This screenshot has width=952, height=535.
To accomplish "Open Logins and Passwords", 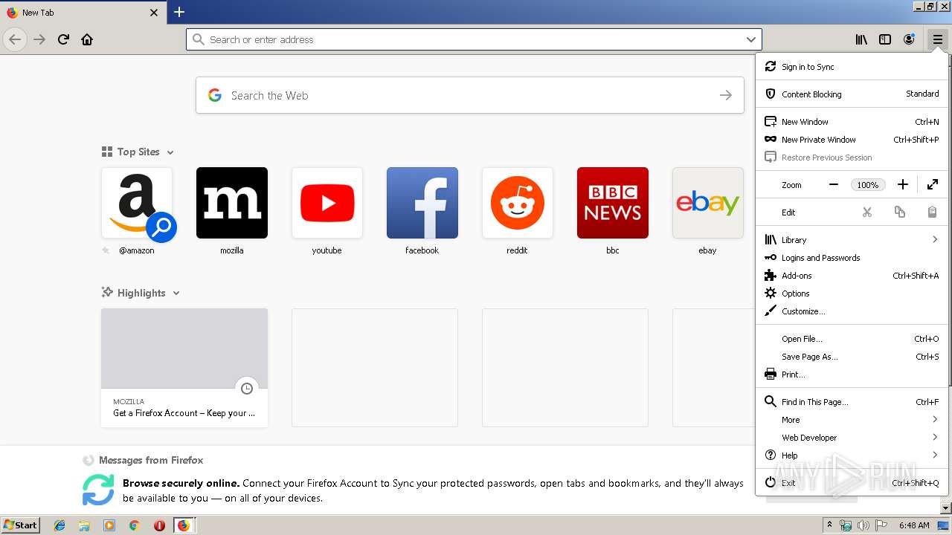I will click(852, 258).
